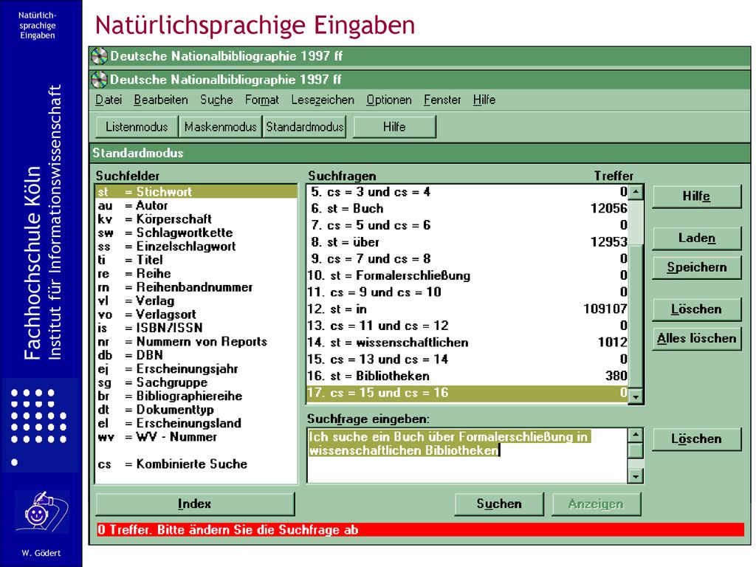Select query '17. cs = 15 und cs = 16'
The width and height of the screenshot is (756, 567).
467,393
